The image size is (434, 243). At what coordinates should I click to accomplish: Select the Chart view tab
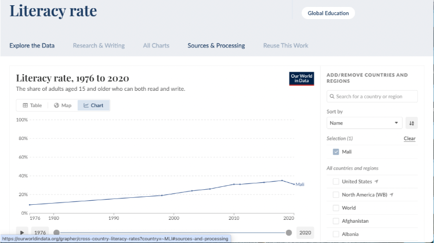click(93, 105)
